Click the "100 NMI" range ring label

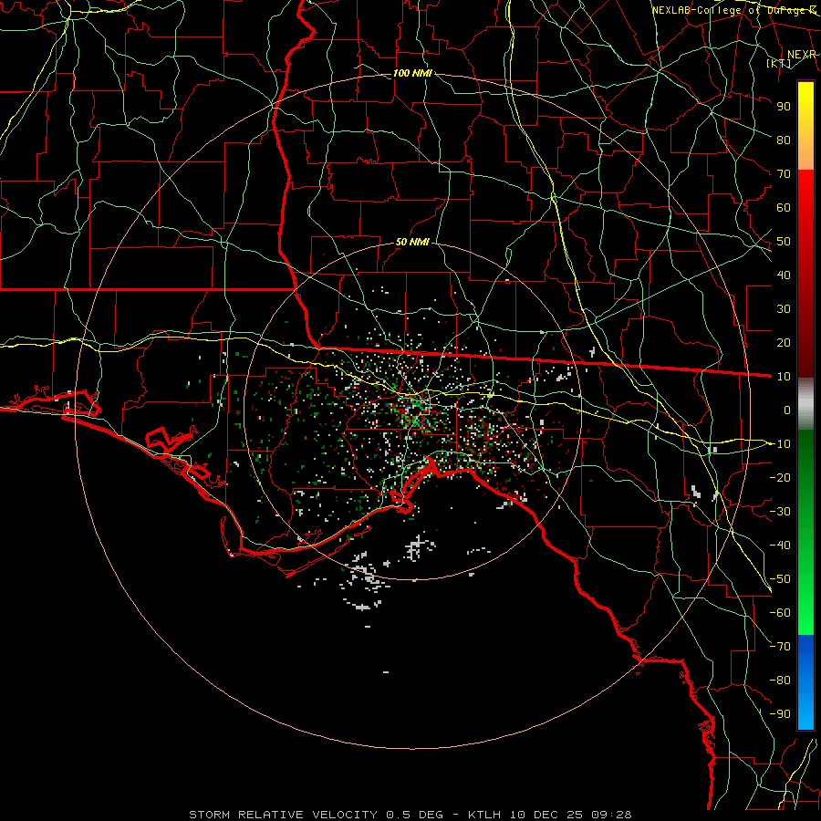pyautogui.click(x=412, y=73)
